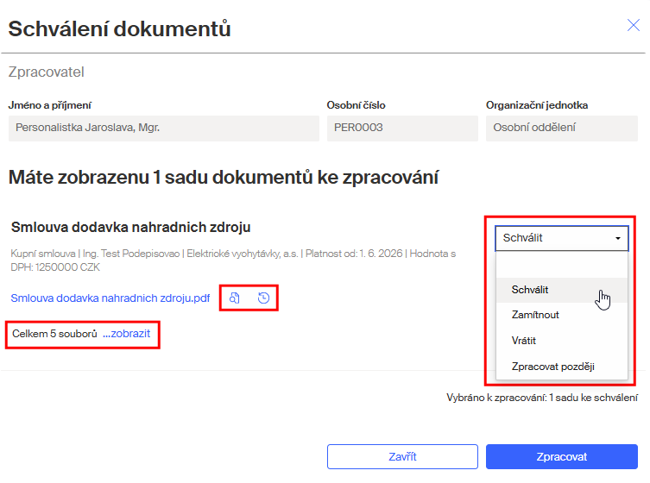
Task: Click the Osobní číslo field PER0003
Action: click(402, 128)
